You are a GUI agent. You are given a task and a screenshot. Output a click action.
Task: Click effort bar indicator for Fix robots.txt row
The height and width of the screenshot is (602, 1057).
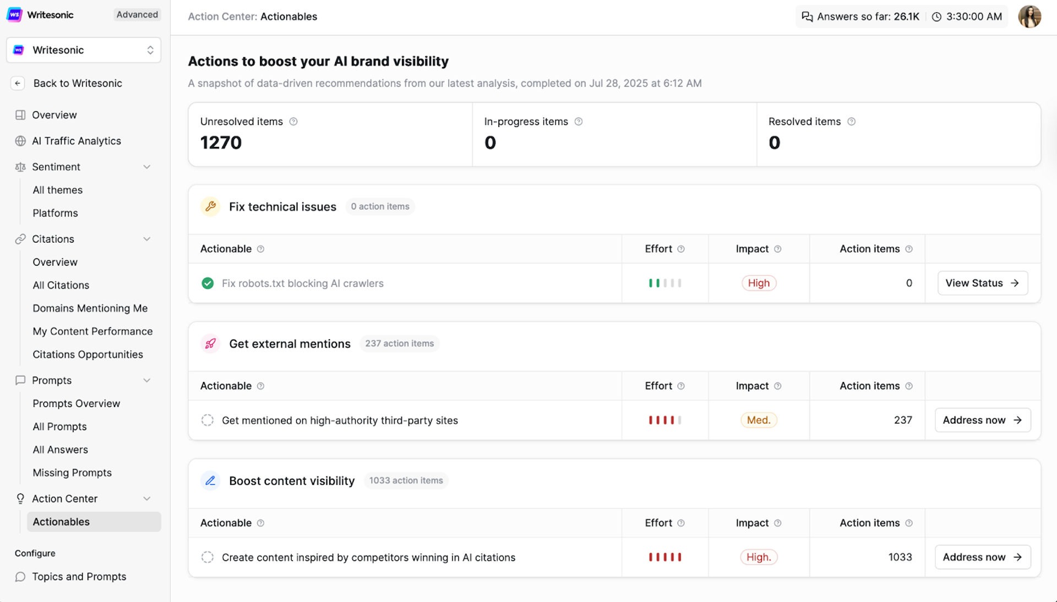(665, 283)
